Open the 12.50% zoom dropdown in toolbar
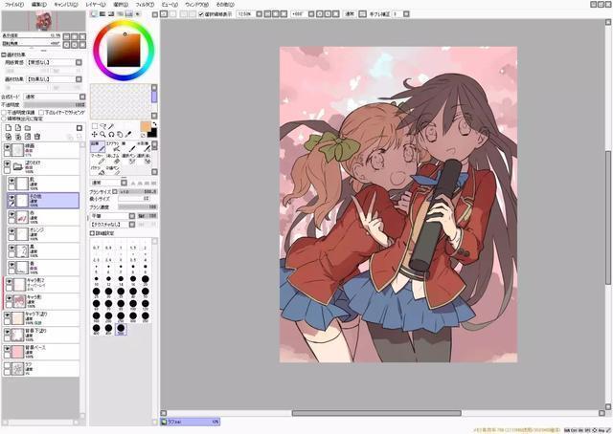The width and height of the screenshot is (613, 434). point(259,14)
